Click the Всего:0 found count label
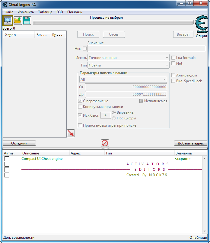 tap(9, 28)
